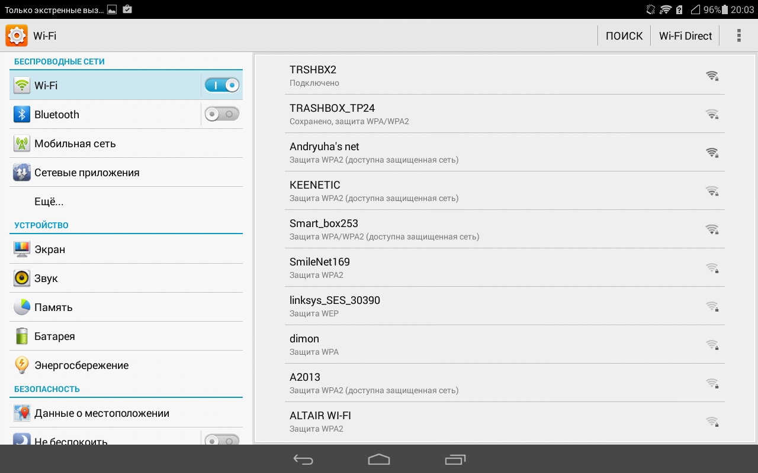Open Экран display settings
The image size is (758, 473).
(126, 249)
